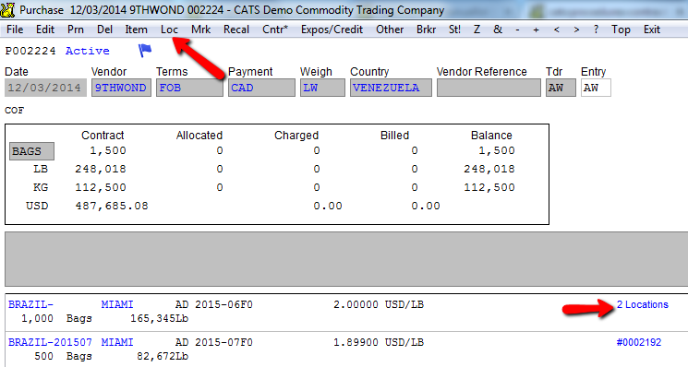Open the #0002192 link

click(x=639, y=342)
